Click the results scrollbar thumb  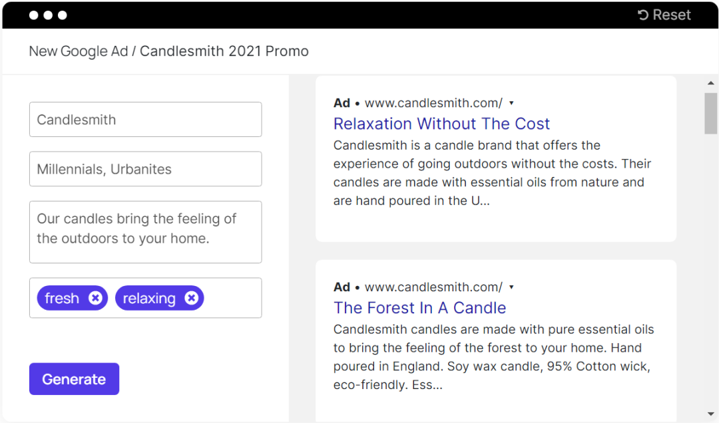[x=710, y=113]
